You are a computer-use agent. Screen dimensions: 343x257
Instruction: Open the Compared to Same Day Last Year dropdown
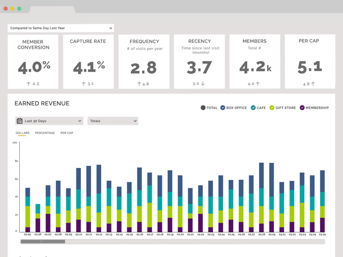pyautogui.click(x=60, y=28)
